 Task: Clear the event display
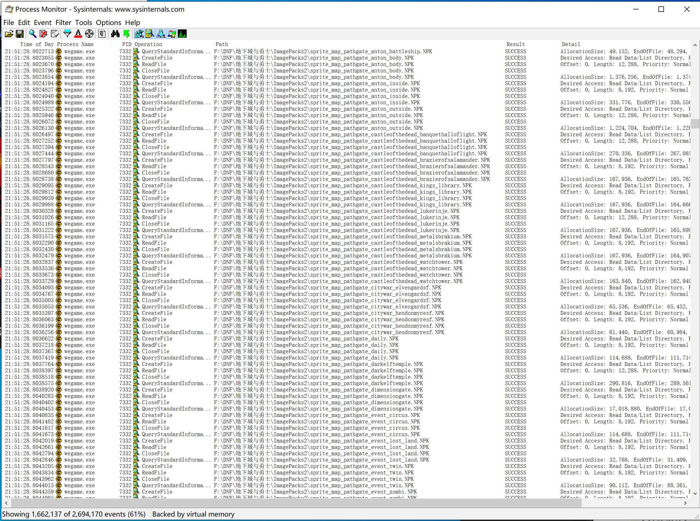[55, 34]
